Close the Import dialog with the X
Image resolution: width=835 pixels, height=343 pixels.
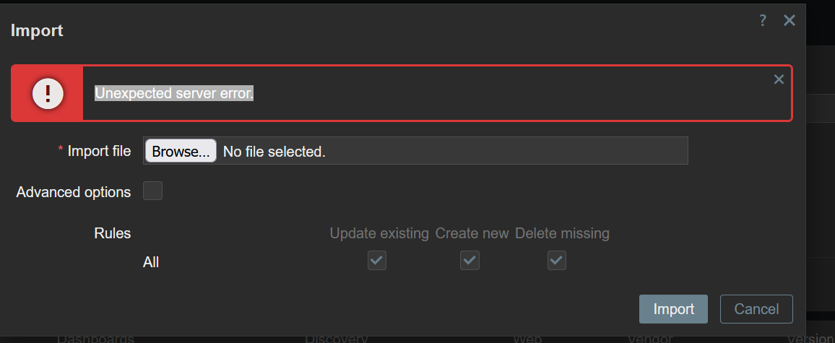point(789,21)
